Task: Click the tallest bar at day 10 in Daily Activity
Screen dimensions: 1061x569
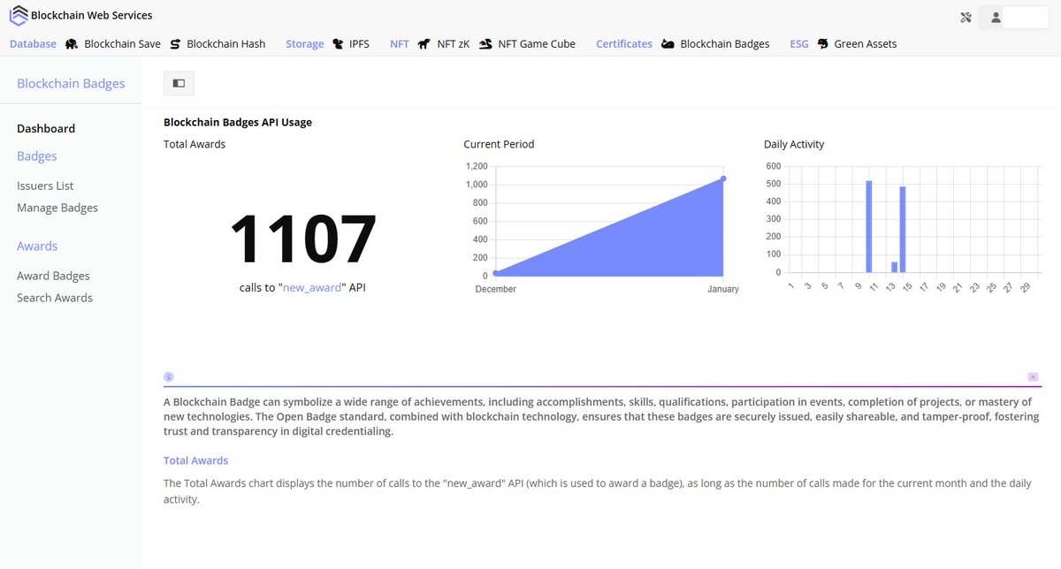Action: tap(869, 226)
